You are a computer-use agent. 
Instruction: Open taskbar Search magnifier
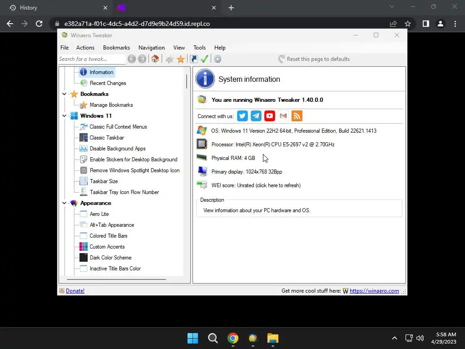tap(213, 338)
